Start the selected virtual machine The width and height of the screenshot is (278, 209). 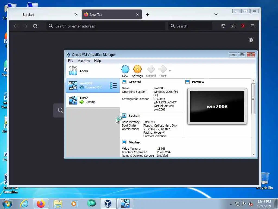(162, 71)
